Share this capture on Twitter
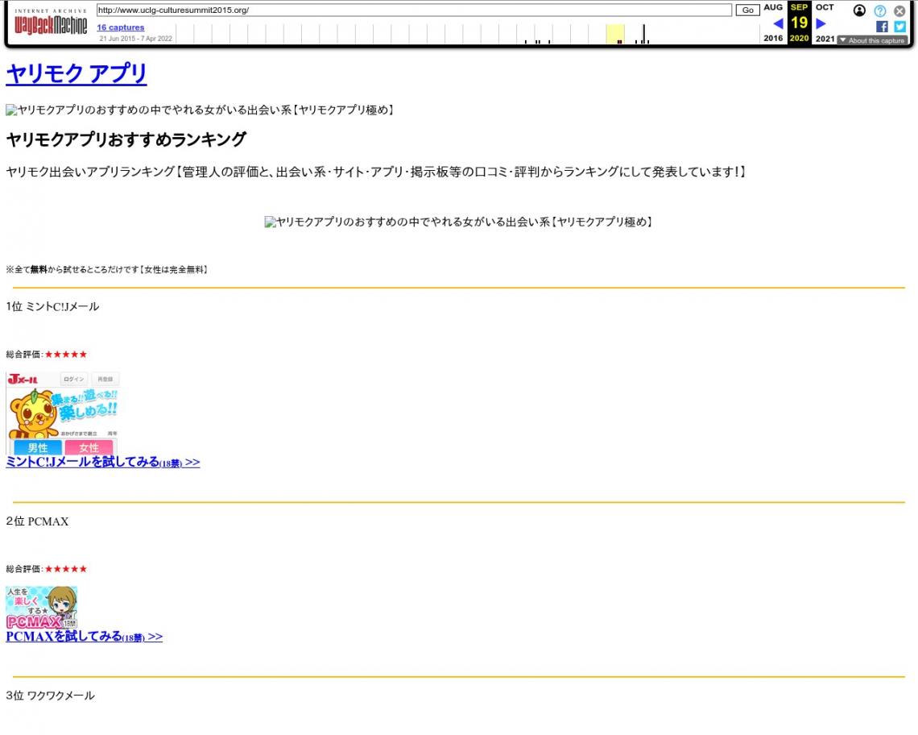The height and width of the screenshot is (735, 918). (899, 27)
